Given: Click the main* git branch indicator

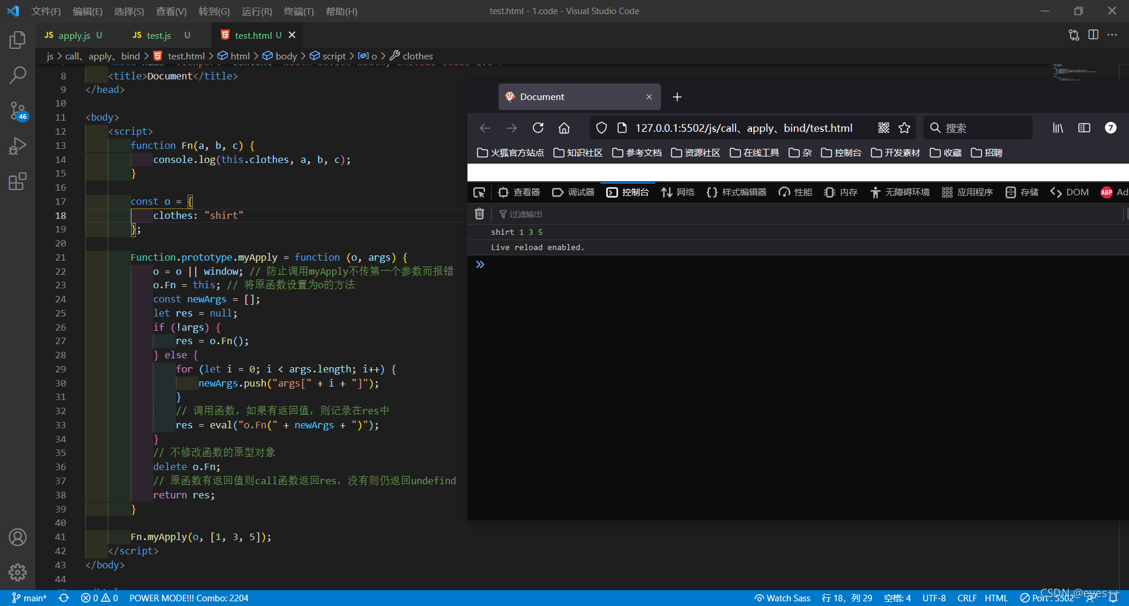Looking at the screenshot, I should (x=29, y=598).
